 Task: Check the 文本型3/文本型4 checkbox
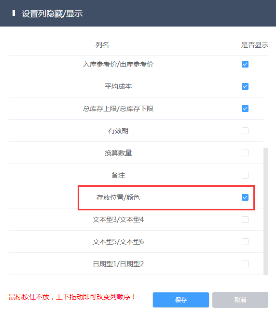pos(245,220)
